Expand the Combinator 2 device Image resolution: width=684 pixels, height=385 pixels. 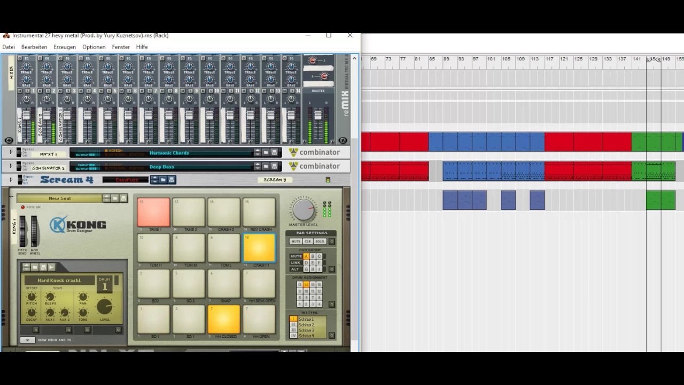point(11,166)
